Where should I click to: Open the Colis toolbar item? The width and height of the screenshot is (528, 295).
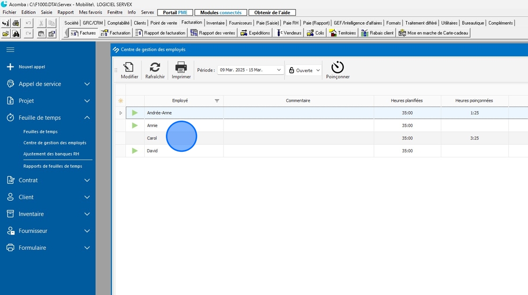click(x=315, y=33)
